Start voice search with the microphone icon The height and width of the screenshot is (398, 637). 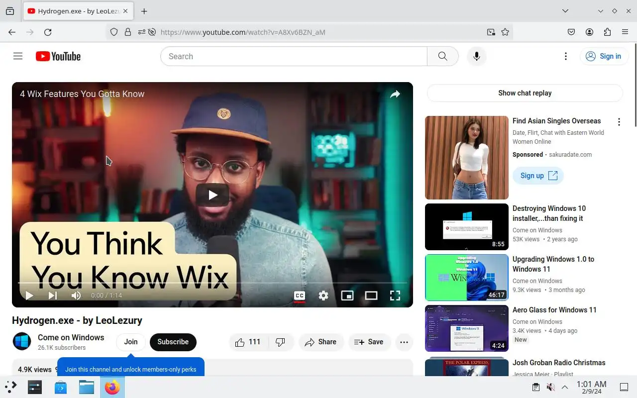[x=477, y=56]
